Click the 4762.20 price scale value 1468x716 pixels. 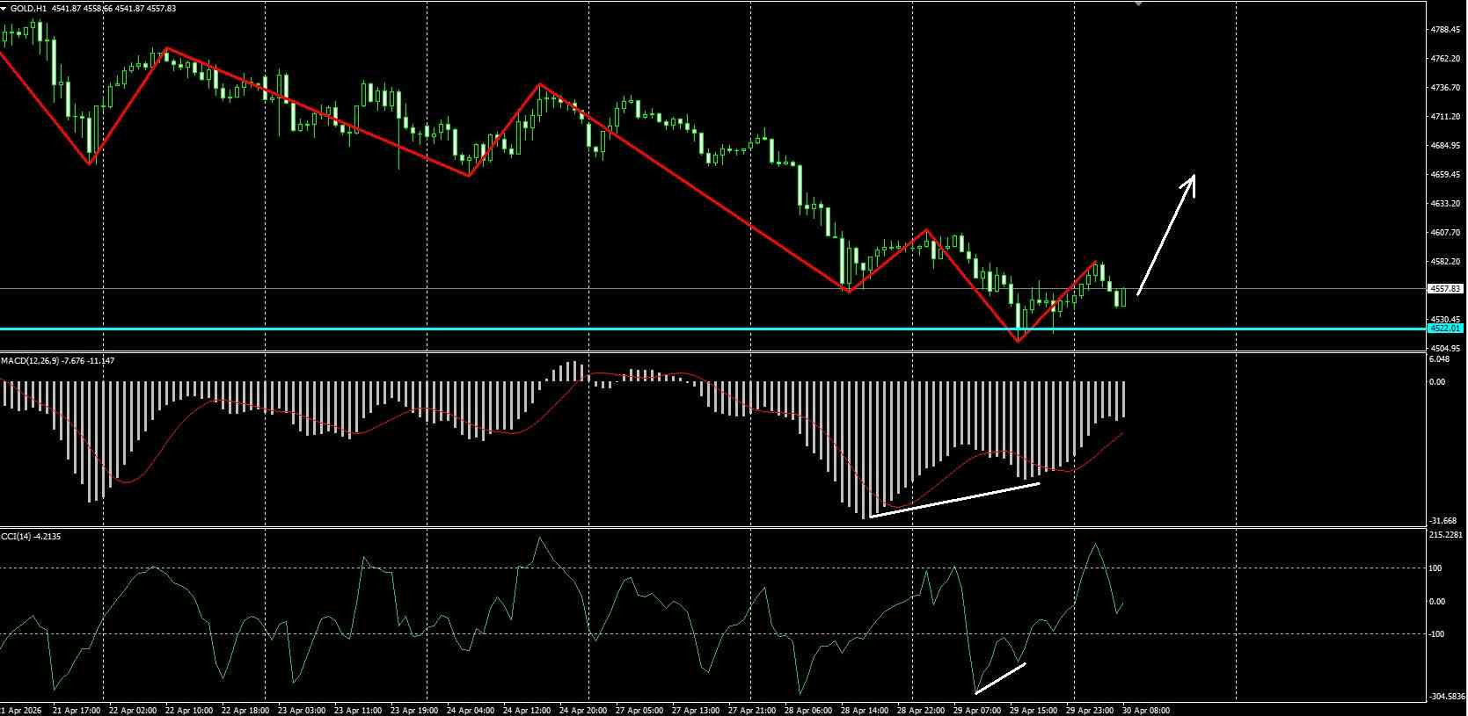pyautogui.click(x=1446, y=58)
